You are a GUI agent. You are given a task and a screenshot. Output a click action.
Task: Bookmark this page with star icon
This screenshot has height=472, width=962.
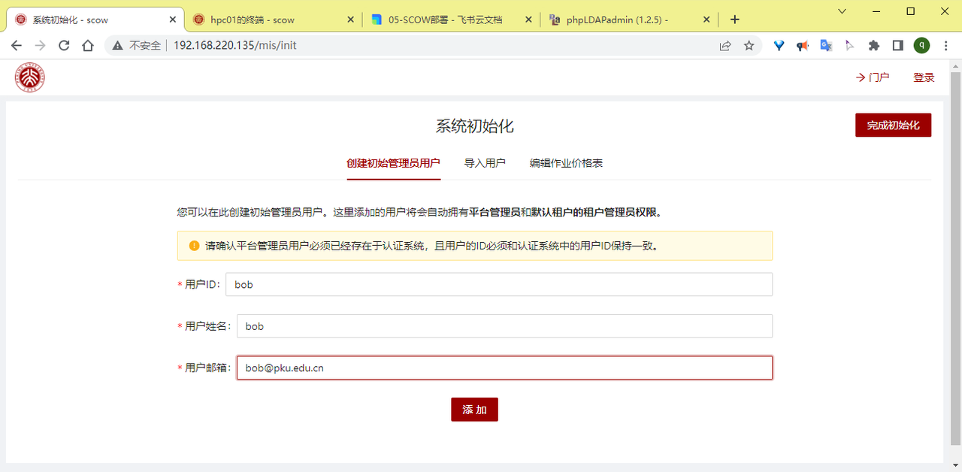click(x=749, y=46)
